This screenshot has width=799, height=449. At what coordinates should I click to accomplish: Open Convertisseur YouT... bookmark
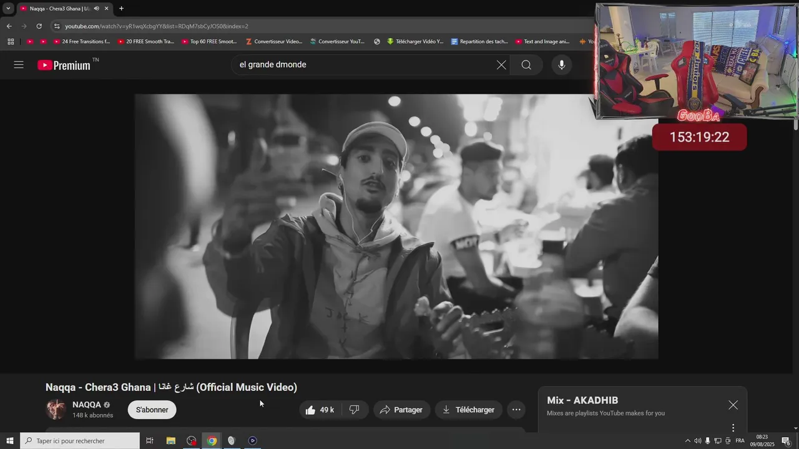337,42
